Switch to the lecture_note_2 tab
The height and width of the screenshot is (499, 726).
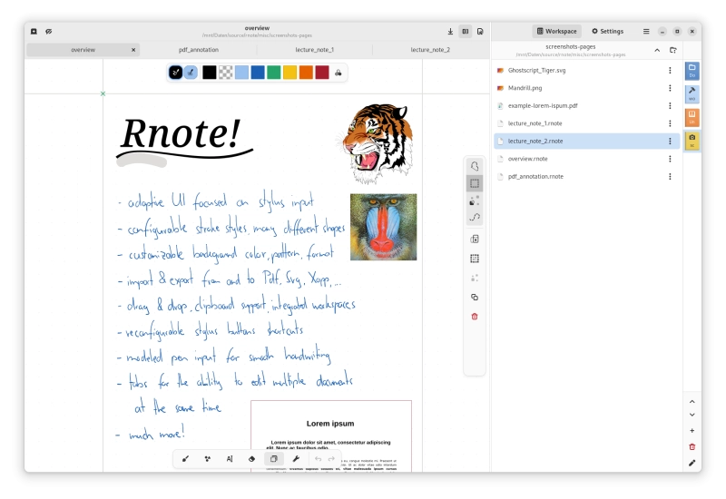click(x=430, y=50)
